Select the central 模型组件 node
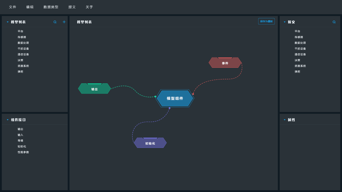This screenshot has width=342, height=192. (175, 98)
